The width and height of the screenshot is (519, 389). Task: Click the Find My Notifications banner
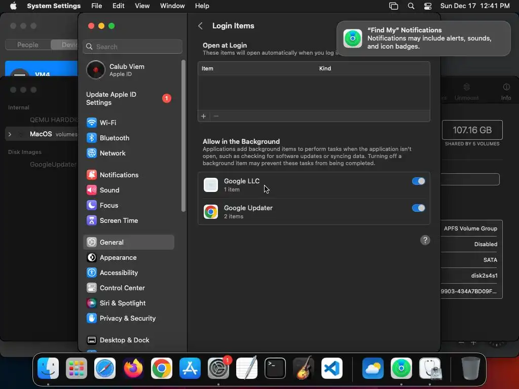[x=424, y=38]
